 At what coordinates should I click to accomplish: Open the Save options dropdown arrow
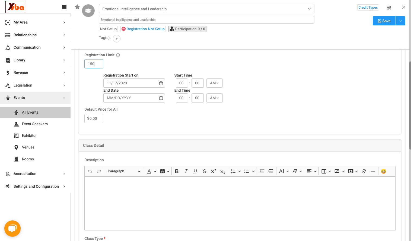[400, 21]
